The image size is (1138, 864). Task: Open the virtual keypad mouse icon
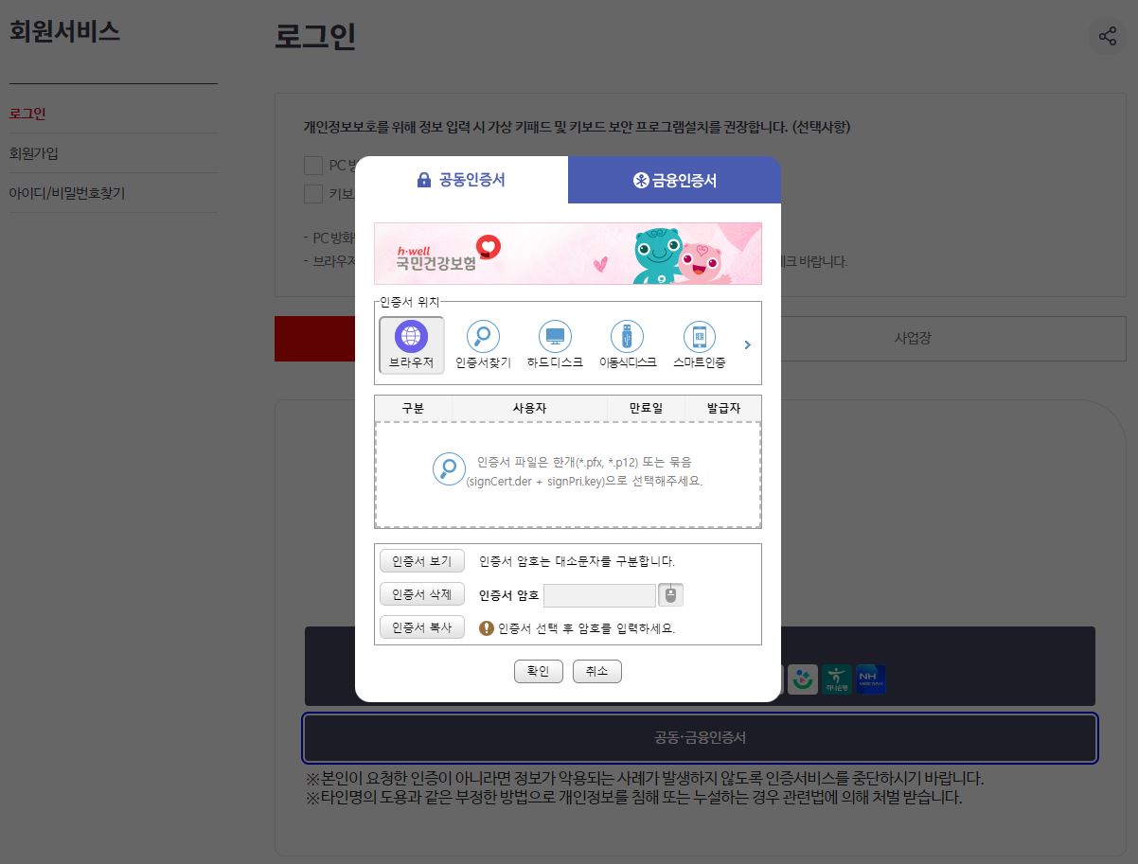click(672, 594)
